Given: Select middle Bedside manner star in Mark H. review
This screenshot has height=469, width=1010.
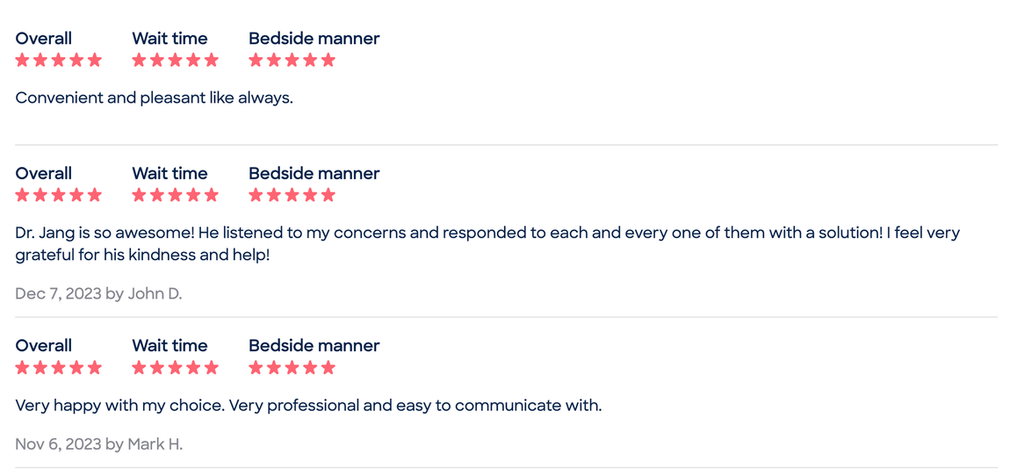Looking at the screenshot, I should [292, 368].
